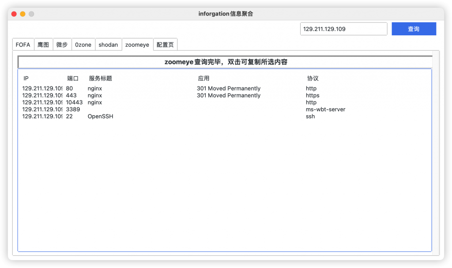Select the OpenSSH row with port 22
This screenshot has width=452, height=268.
coord(100,116)
